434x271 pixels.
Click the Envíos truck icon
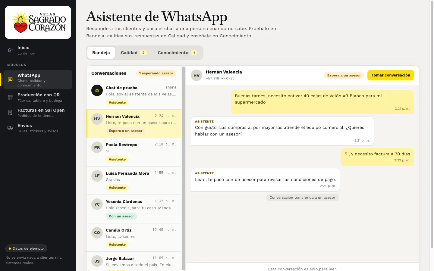[10, 128]
